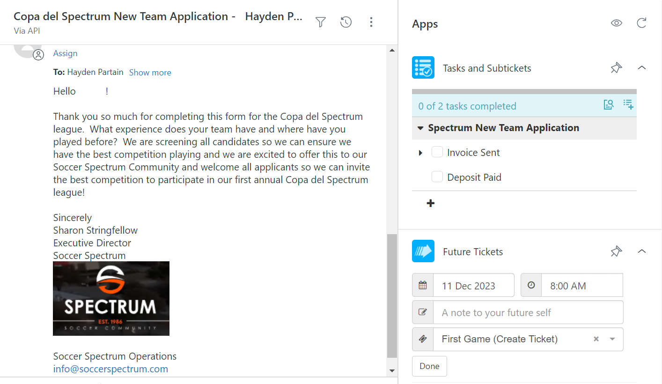Click the '0 of 2 tasks completed' text
This screenshot has width=662, height=384.
[467, 106]
